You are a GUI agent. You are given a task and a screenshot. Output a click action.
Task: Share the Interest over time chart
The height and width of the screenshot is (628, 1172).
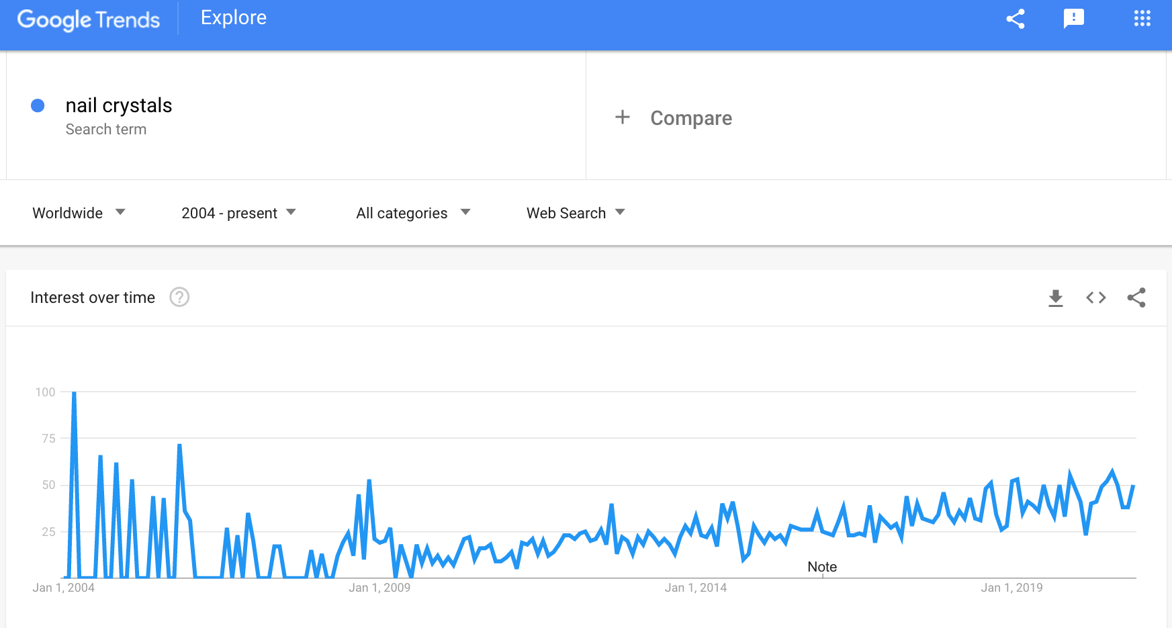tap(1136, 298)
